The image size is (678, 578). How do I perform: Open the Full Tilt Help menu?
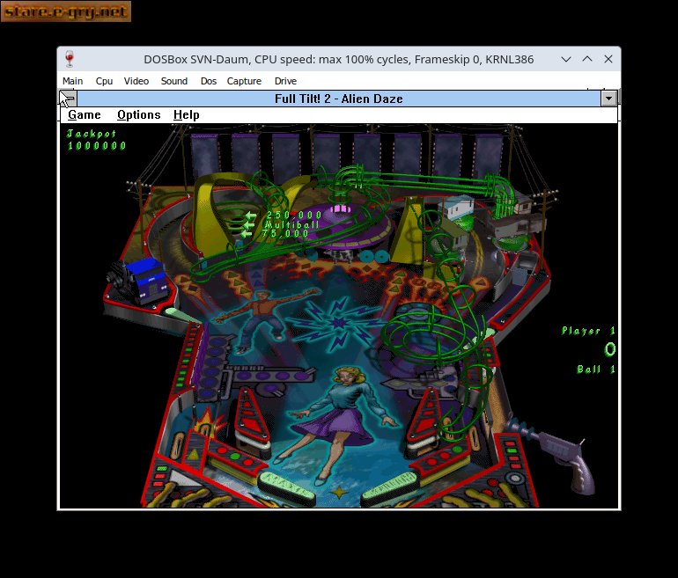(x=187, y=115)
